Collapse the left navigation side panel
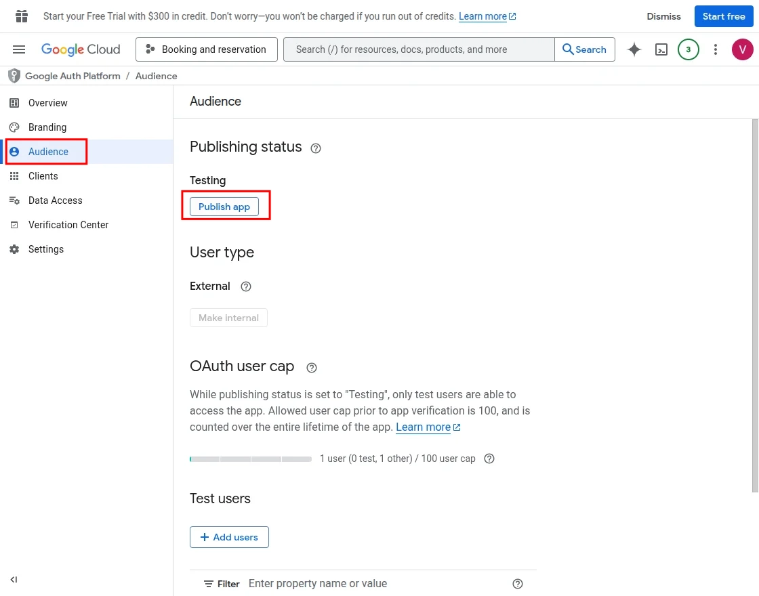759x596 pixels. tap(14, 580)
